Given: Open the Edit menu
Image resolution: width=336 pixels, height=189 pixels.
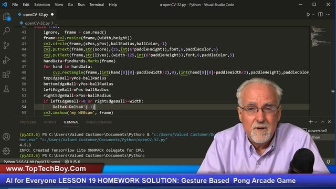Looking at the screenshot, I should point(26,5).
